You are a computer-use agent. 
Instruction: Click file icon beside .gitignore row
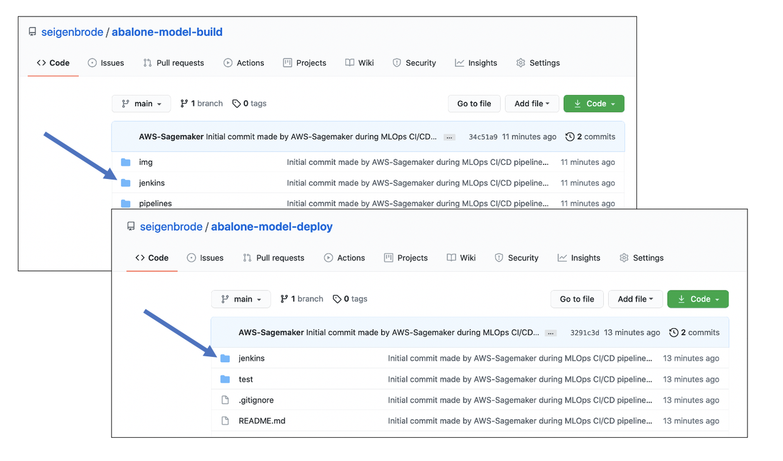225,400
